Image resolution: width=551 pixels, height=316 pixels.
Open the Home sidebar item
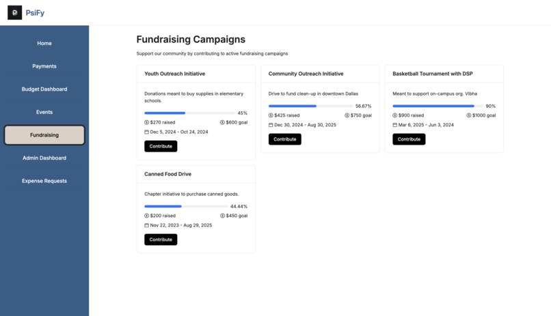44,43
